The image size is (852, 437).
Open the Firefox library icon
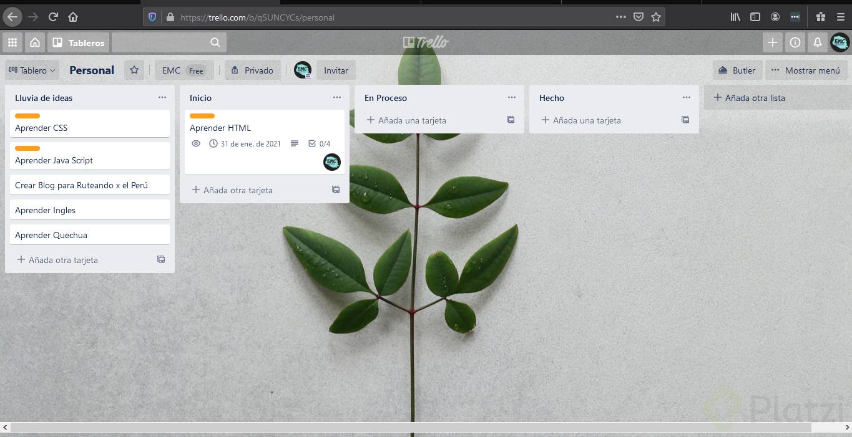click(735, 17)
